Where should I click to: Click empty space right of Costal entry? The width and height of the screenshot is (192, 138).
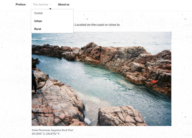click(58, 13)
